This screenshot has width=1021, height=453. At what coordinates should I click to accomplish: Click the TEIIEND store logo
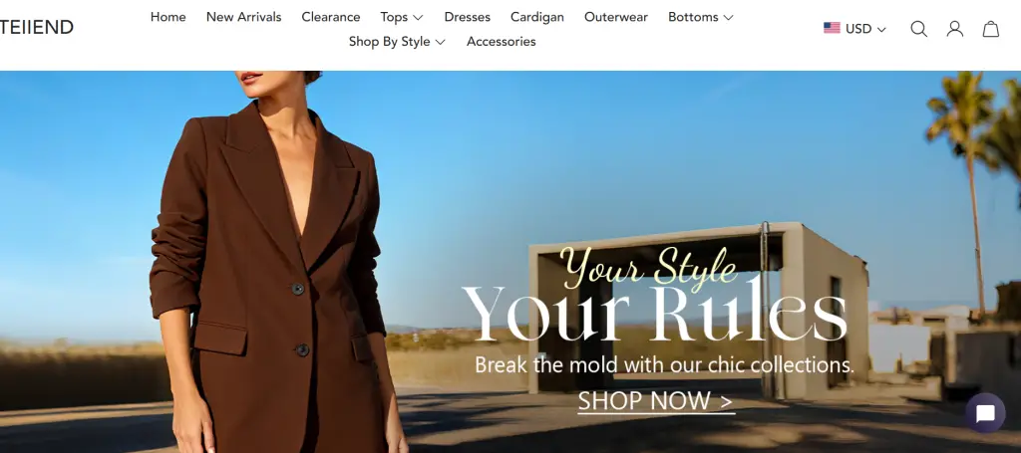(37, 27)
